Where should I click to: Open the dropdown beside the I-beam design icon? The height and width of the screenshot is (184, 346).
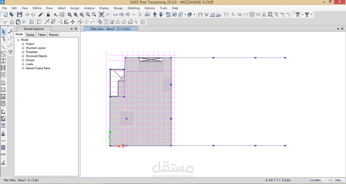click(x=312, y=14)
